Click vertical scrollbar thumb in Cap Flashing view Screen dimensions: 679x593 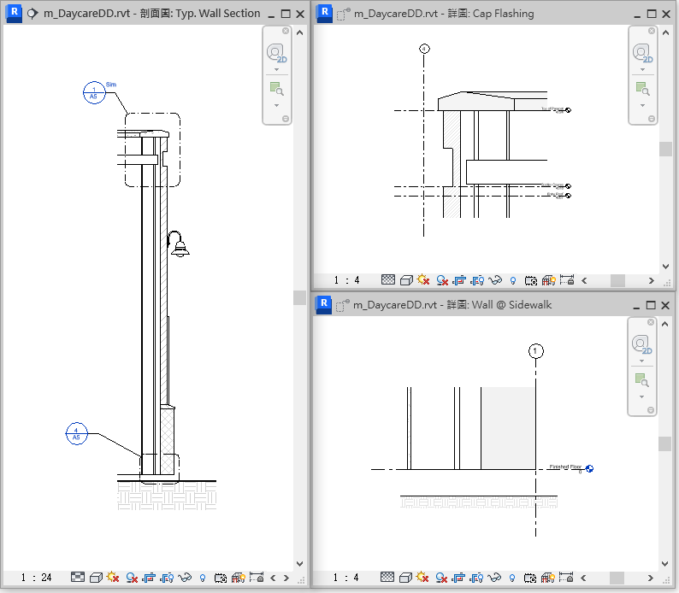[665, 150]
